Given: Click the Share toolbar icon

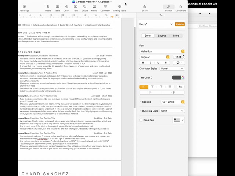Looking at the screenshot, I should [x=145, y=7].
